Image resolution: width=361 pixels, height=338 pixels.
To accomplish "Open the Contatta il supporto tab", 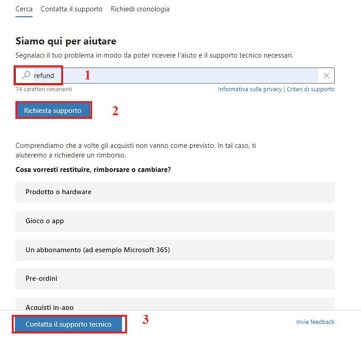I will [x=72, y=9].
